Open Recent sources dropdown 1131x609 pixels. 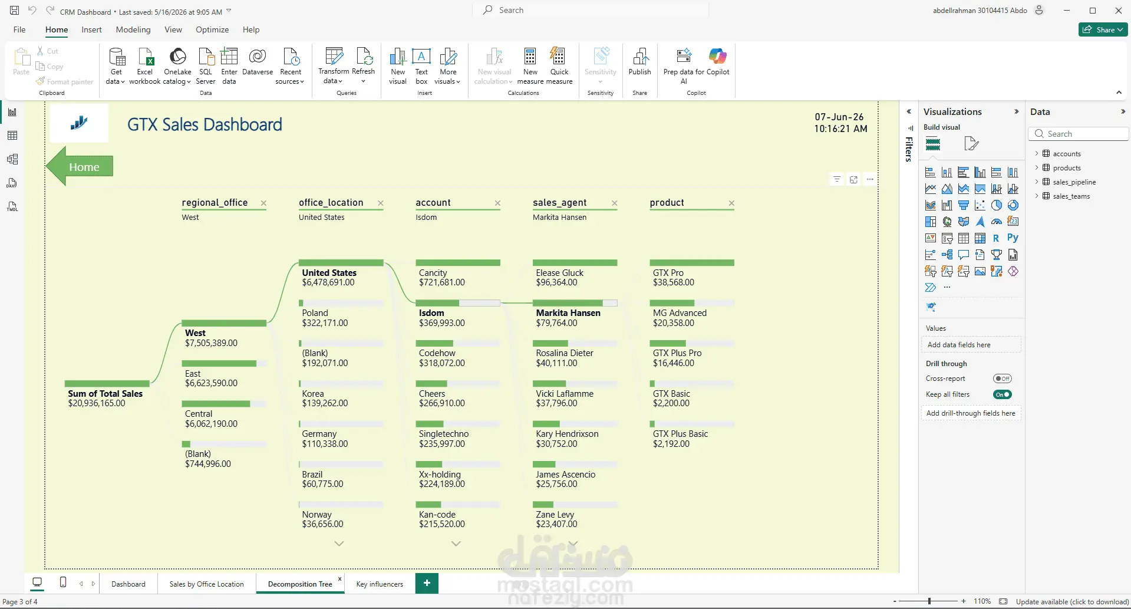(x=290, y=65)
